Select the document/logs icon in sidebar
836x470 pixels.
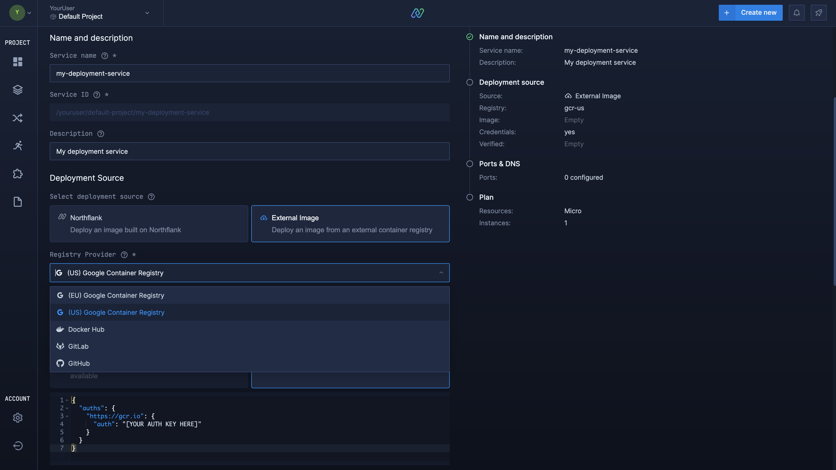pos(17,202)
